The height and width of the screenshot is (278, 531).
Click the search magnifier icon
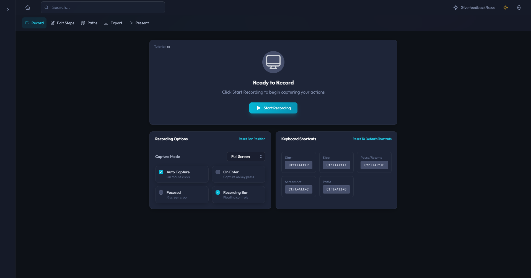[x=46, y=7]
